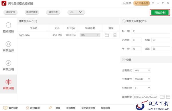Expand the 分割份数 dropdown showing 2

coord(142,88)
